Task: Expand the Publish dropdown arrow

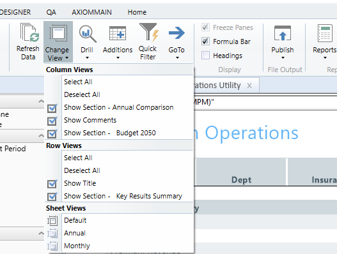Action: pyautogui.click(x=283, y=57)
